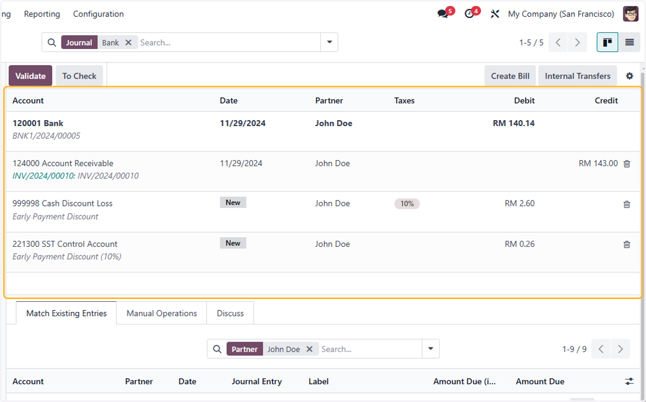Delete the SST Control Account line

(627, 245)
